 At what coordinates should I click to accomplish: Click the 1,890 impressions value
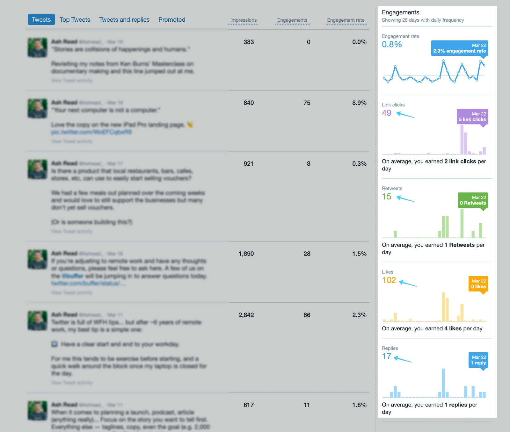click(246, 254)
